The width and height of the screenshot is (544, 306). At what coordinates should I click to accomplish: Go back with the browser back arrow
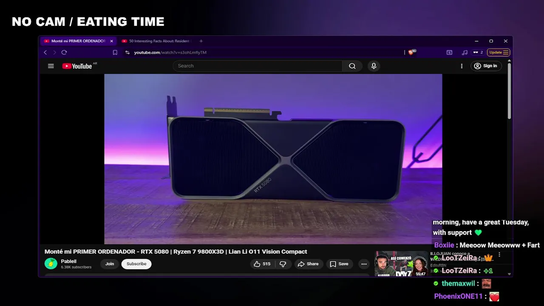(45, 52)
